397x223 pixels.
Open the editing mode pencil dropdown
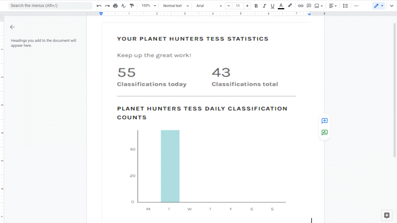[x=379, y=6]
